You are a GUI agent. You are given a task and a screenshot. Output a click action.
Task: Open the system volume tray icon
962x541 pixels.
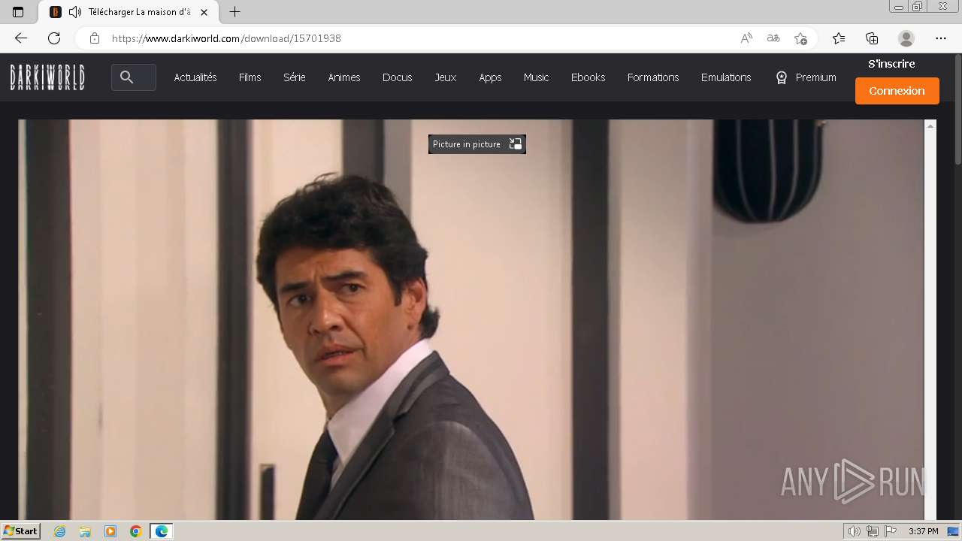(854, 531)
